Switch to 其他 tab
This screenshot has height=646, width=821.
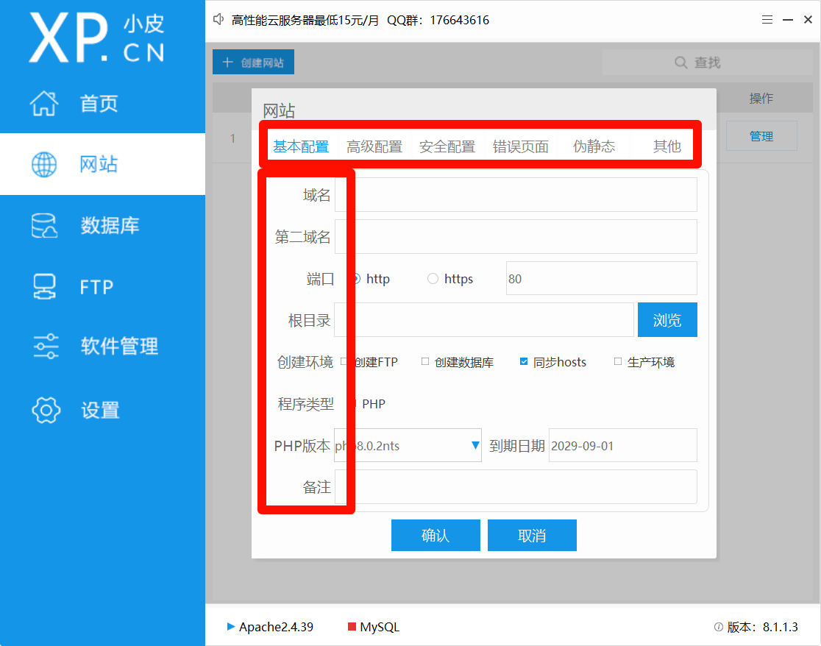667,146
